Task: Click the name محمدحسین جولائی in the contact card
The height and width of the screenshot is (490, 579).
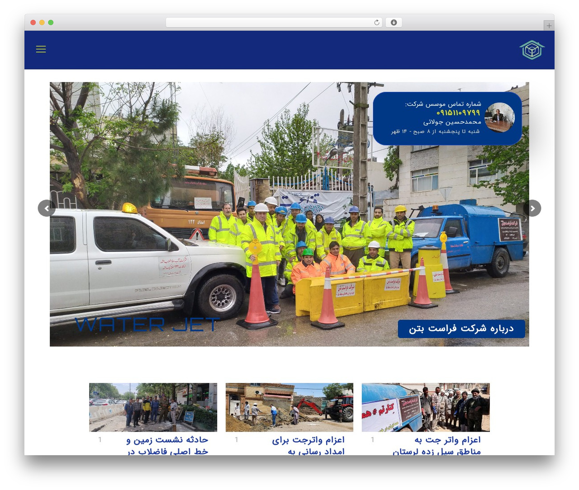Action: click(452, 122)
